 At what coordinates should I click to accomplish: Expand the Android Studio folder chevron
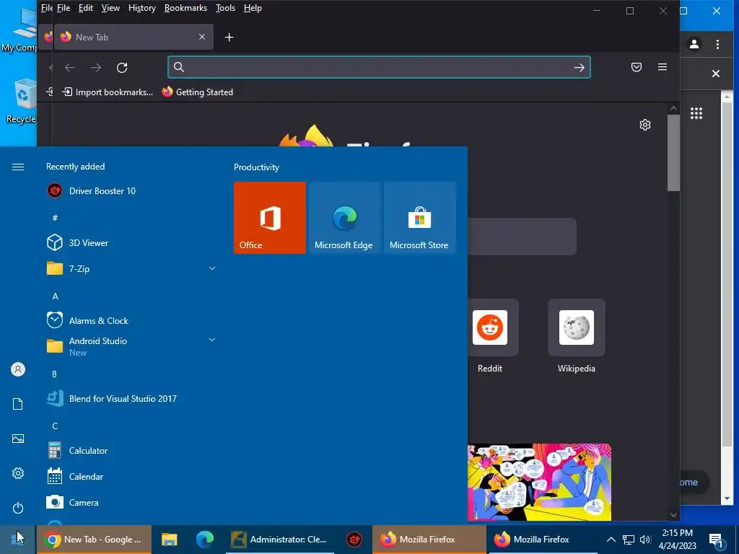pyautogui.click(x=212, y=340)
